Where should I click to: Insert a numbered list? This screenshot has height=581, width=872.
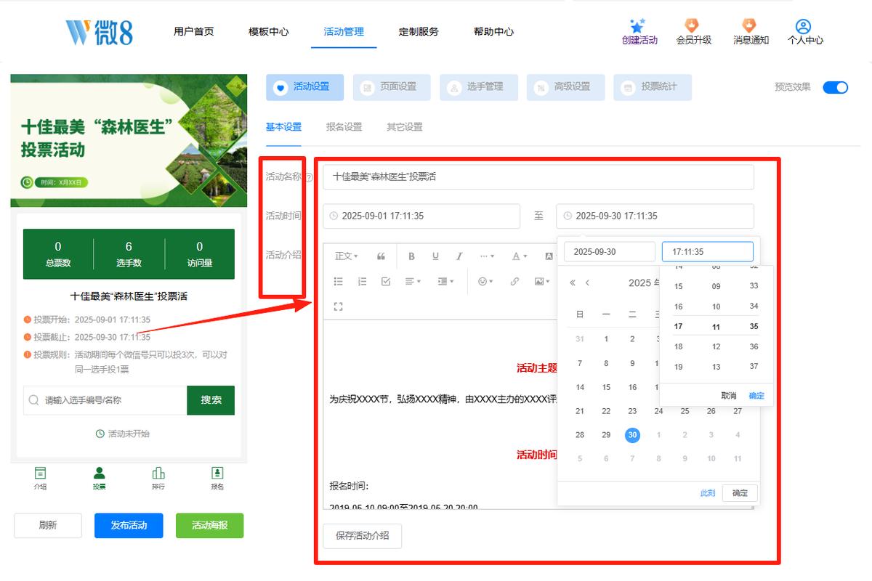(362, 282)
